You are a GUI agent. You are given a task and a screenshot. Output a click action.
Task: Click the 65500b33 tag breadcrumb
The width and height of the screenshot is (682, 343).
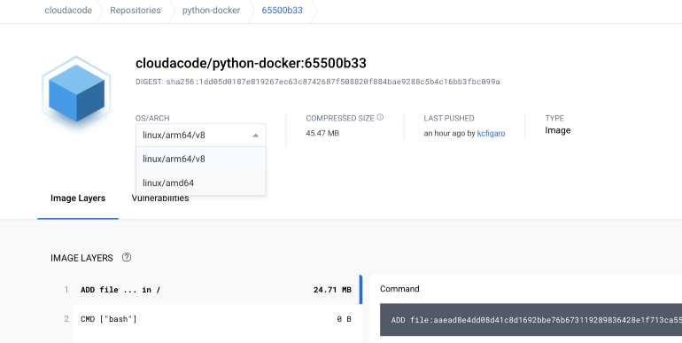283,11
